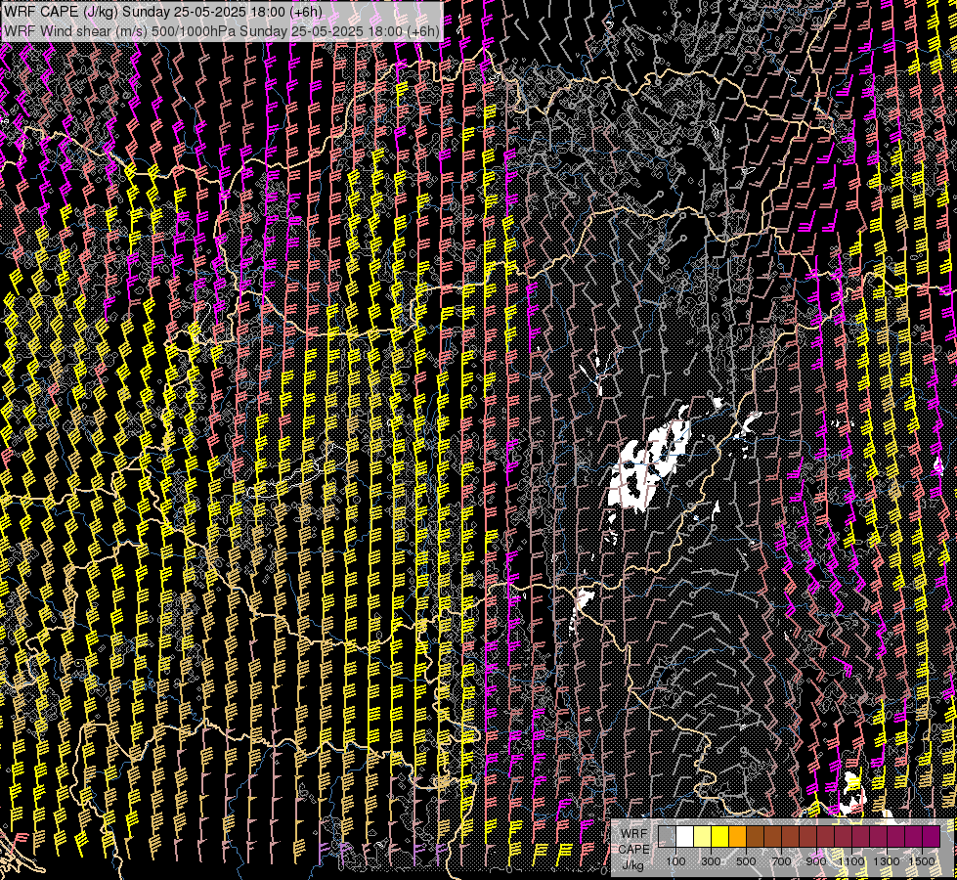The image size is (957, 880).
Task: Click the legend value 300
Action: [x=711, y=861]
